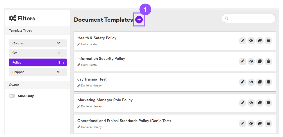The image size is (283, 137).
Task: Filter templates by Snippet type
Action: pyautogui.click(x=38, y=72)
